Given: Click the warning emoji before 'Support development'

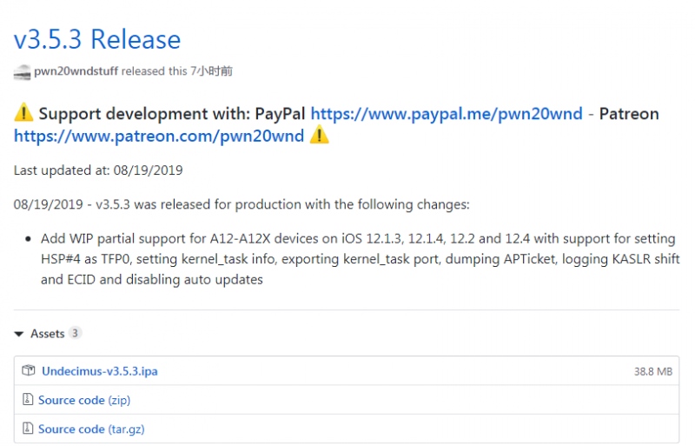Looking at the screenshot, I should tap(23, 112).
